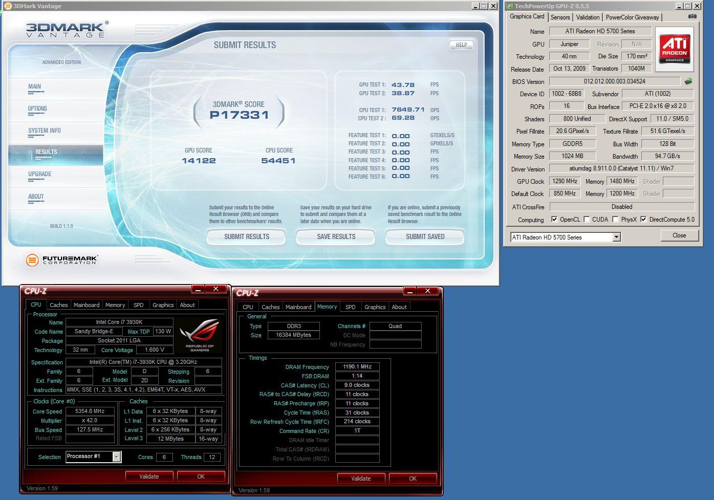This screenshot has height=500, width=714.
Task: Click Validate in the left CPU-Z window
Action: click(x=149, y=476)
